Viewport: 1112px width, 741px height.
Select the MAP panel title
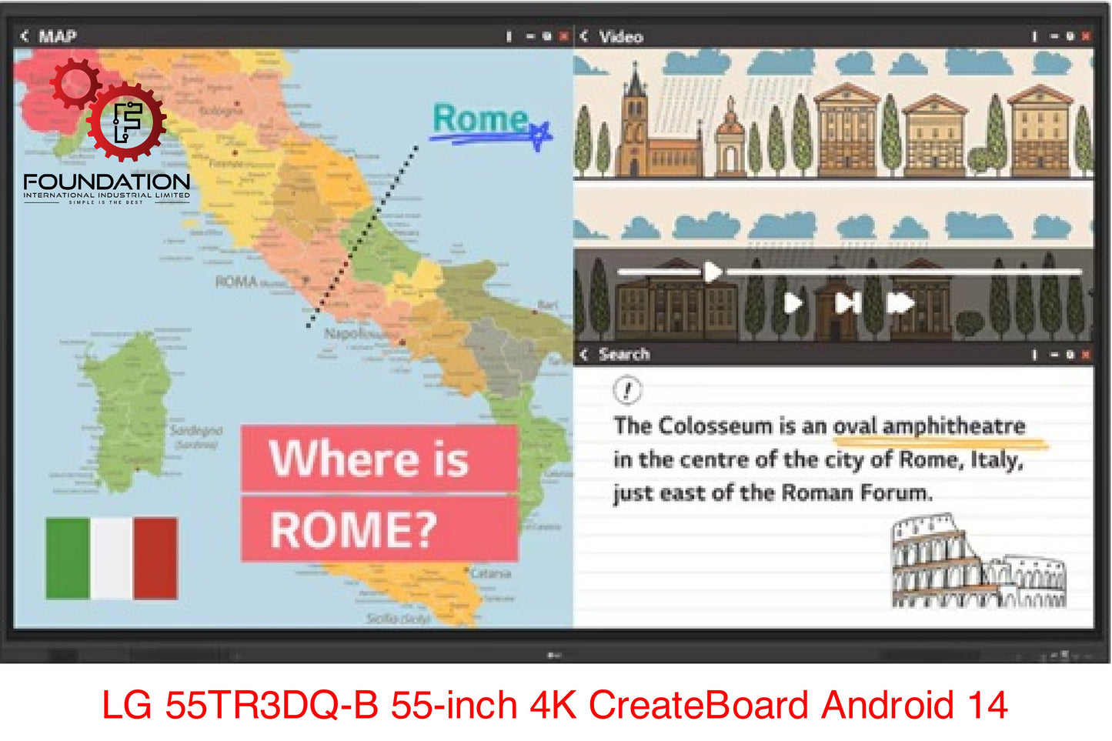pyautogui.click(x=58, y=36)
